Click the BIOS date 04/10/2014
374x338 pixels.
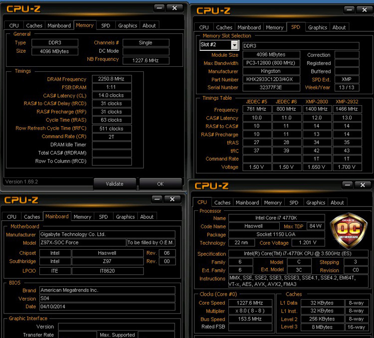point(107,307)
